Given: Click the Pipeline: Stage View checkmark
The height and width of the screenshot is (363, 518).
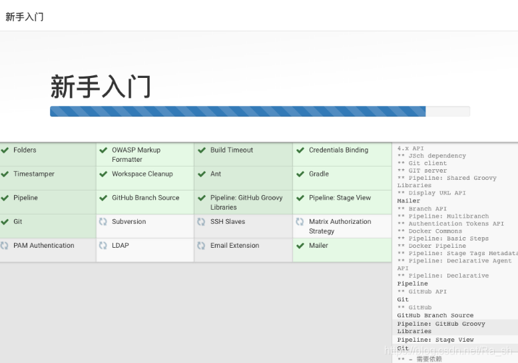Looking at the screenshot, I should tap(300, 198).
